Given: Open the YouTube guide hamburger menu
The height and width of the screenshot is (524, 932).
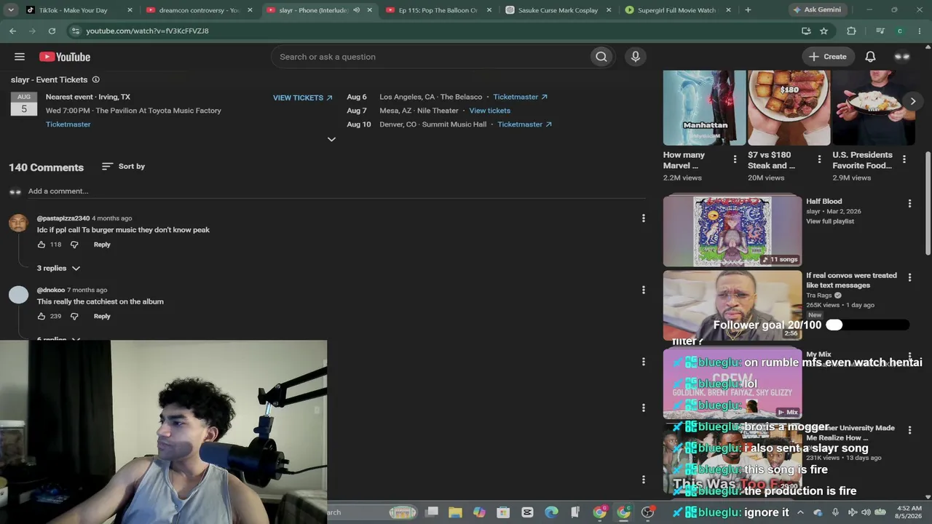Looking at the screenshot, I should click(x=20, y=57).
